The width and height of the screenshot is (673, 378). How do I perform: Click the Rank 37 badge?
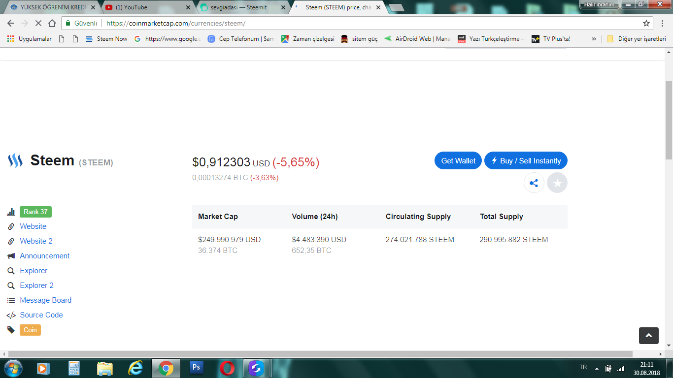[x=35, y=212]
